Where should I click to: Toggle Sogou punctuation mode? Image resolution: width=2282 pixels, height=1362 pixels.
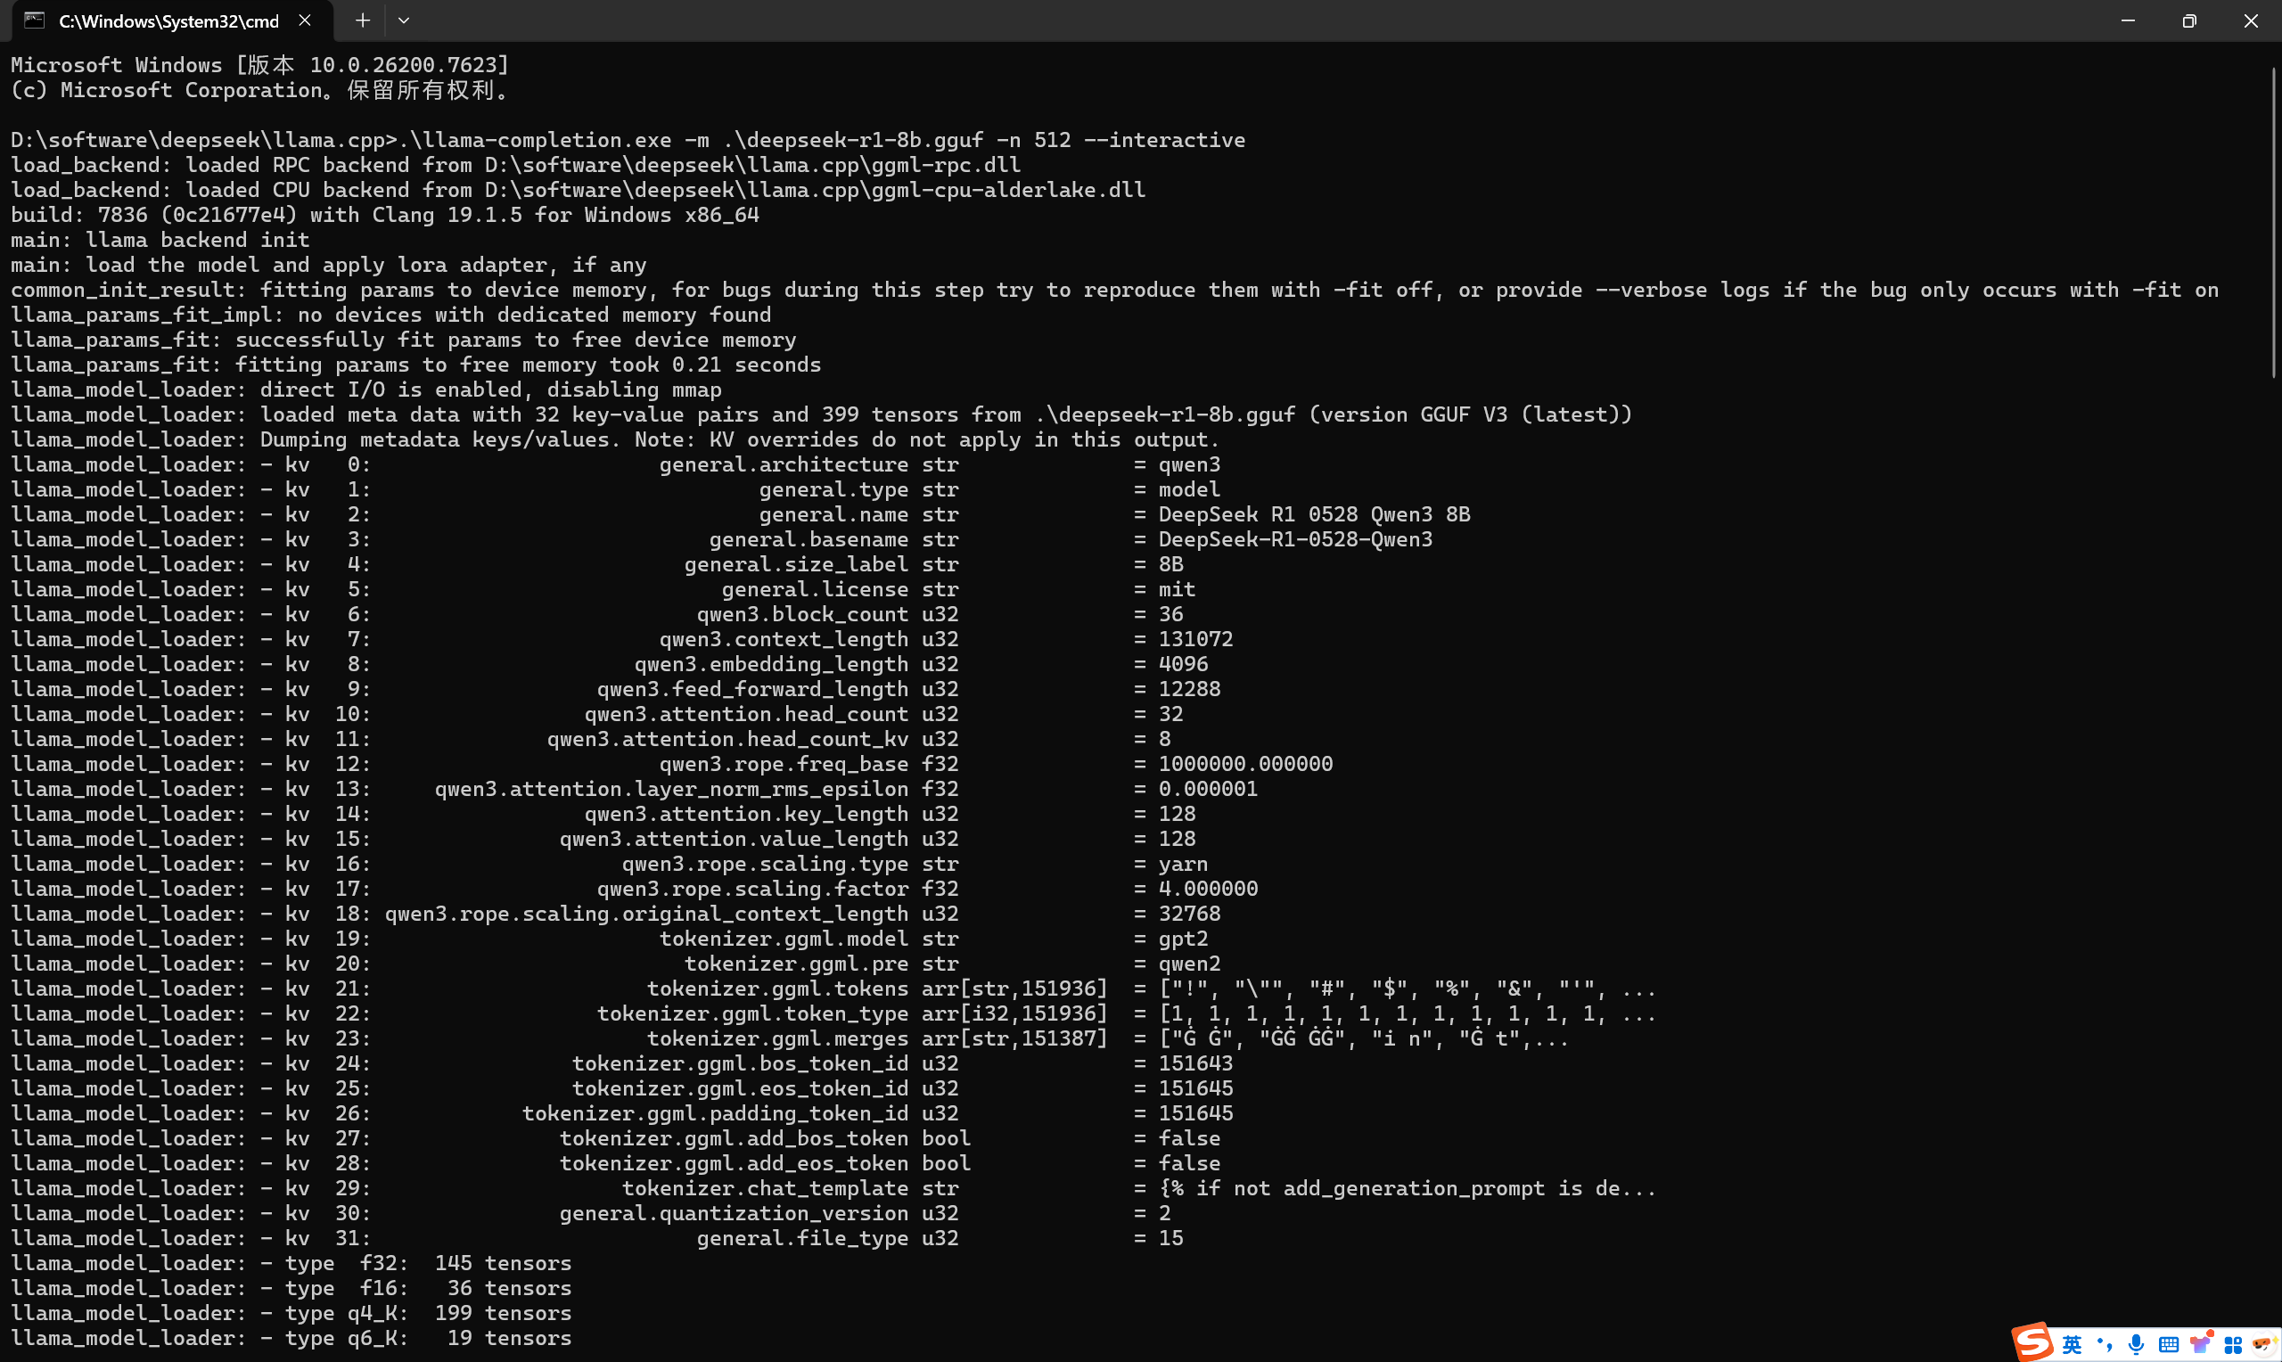[2105, 1344]
